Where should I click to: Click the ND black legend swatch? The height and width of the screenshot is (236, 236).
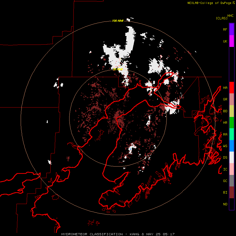[x=232, y=204]
